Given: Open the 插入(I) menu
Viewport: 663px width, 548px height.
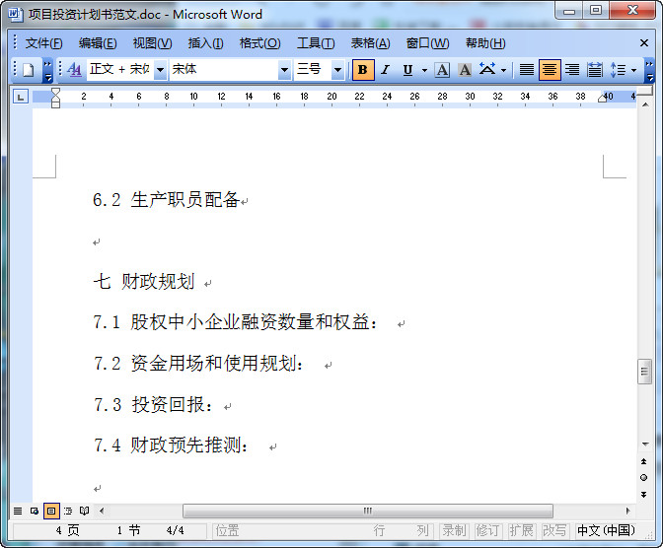Looking at the screenshot, I should [205, 43].
